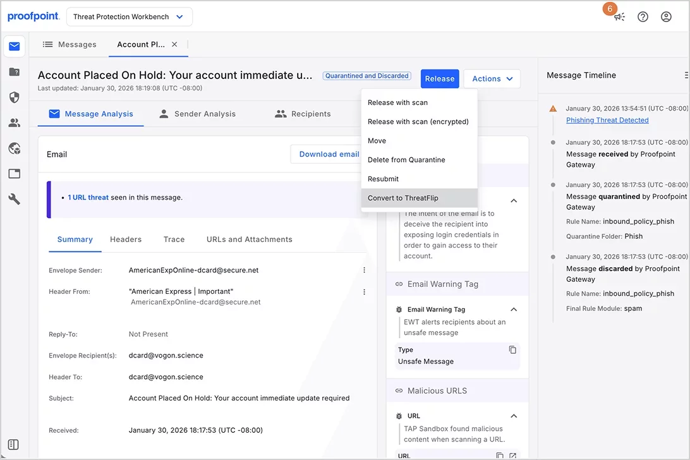Open the window panel sidebar icon

(14, 173)
